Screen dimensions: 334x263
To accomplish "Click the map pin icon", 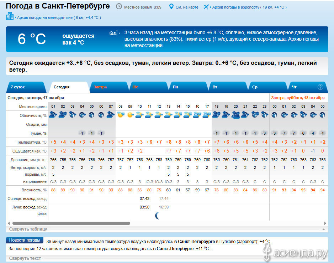I will coord(171,7).
